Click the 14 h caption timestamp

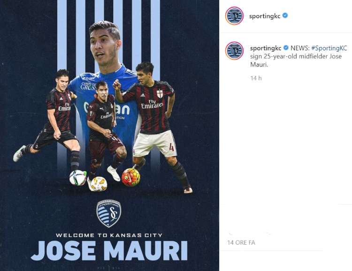coord(256,78)
